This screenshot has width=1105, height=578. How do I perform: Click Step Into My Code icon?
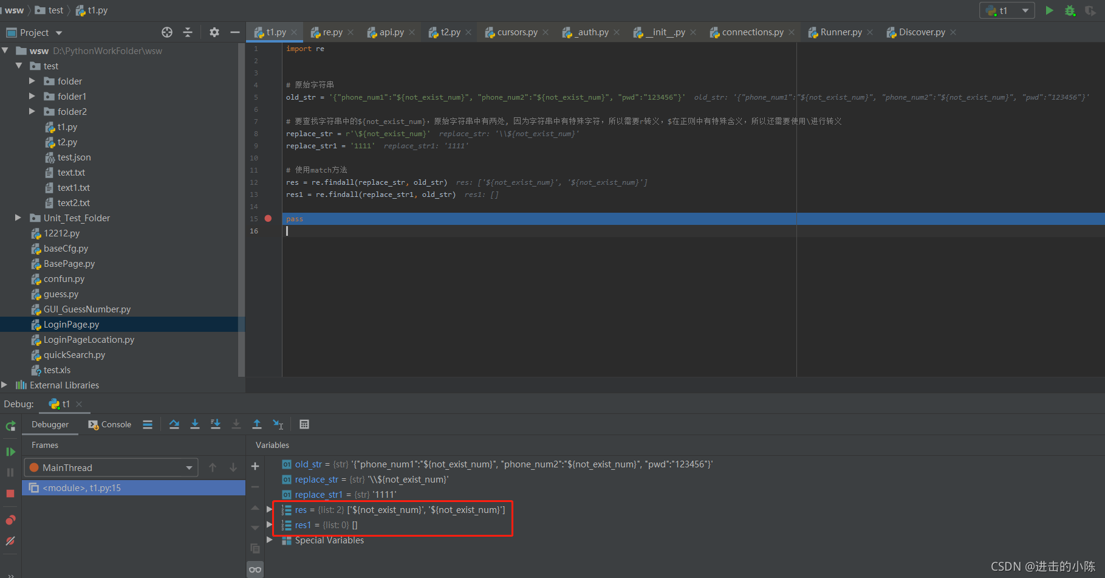tap(216, 424)
